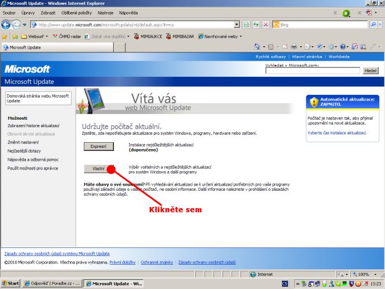This screenshot has width=385, height=289.
Task: Open Zásady ochrany osobních údajů systému Microsoft Update
Action: point(57,254)
